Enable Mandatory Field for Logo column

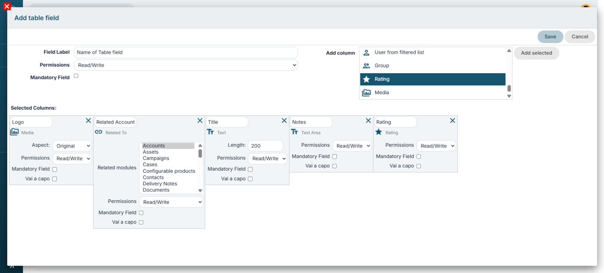click(x=55, y=169)
